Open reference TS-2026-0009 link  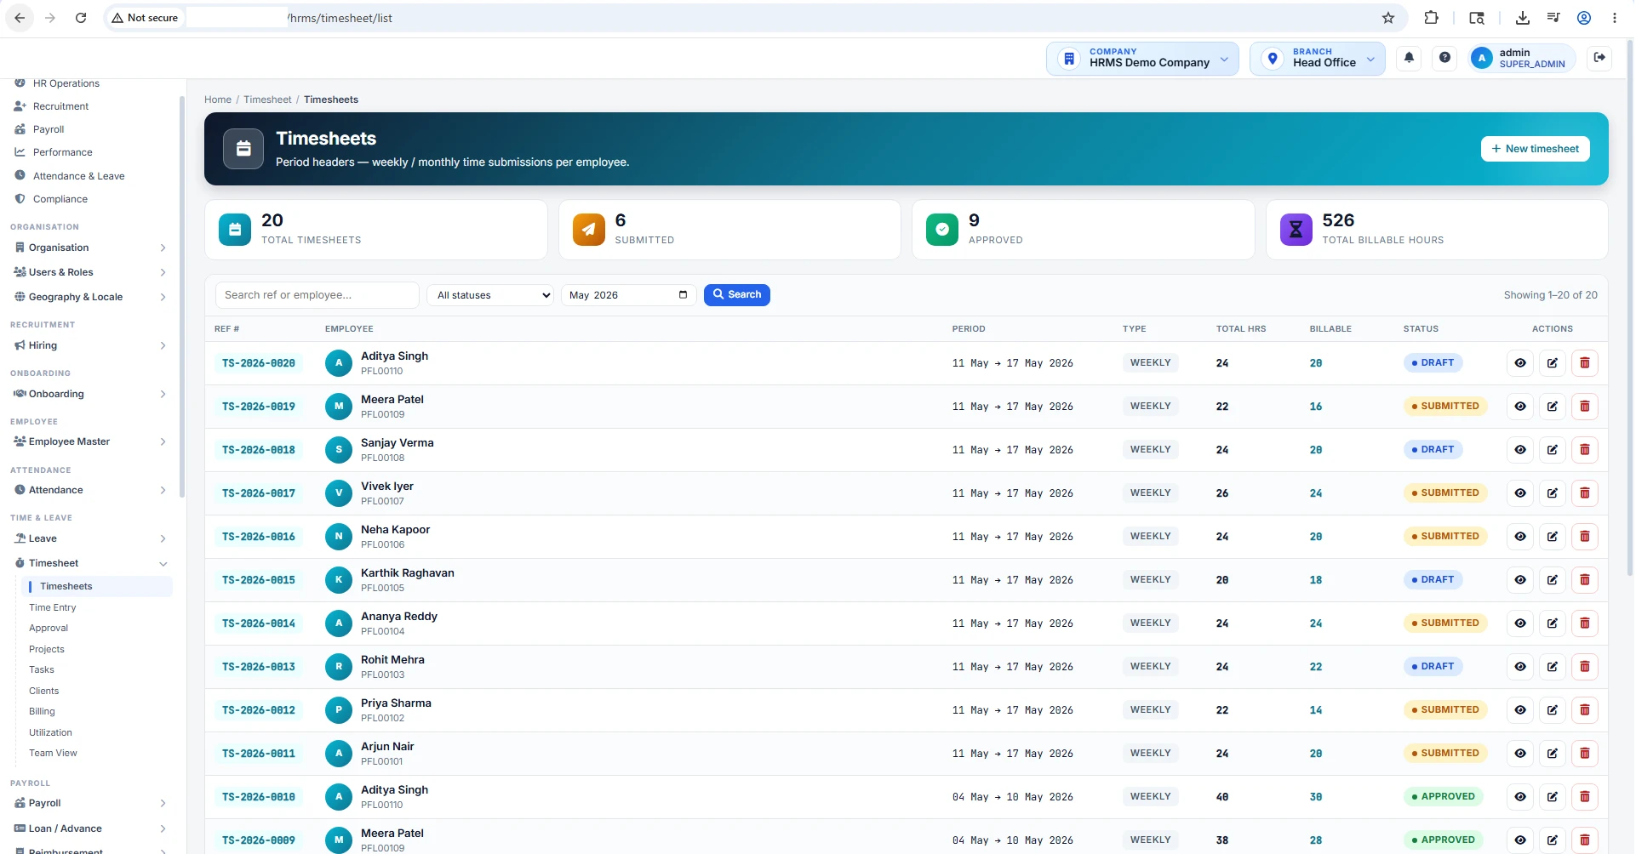pyautogui.click(x=259, y=840)
